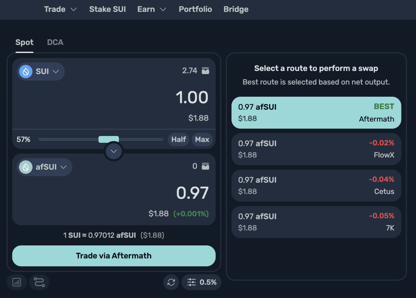Click the amount percentage slider handle
The image size is (416, 298).
(x=108, y=139)
